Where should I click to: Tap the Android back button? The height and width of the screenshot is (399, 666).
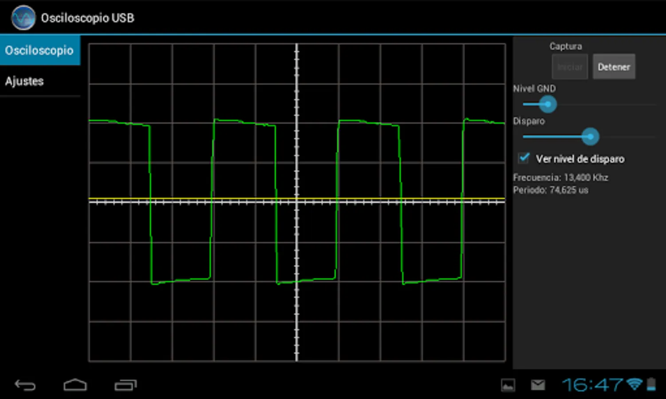coord(25,385)
